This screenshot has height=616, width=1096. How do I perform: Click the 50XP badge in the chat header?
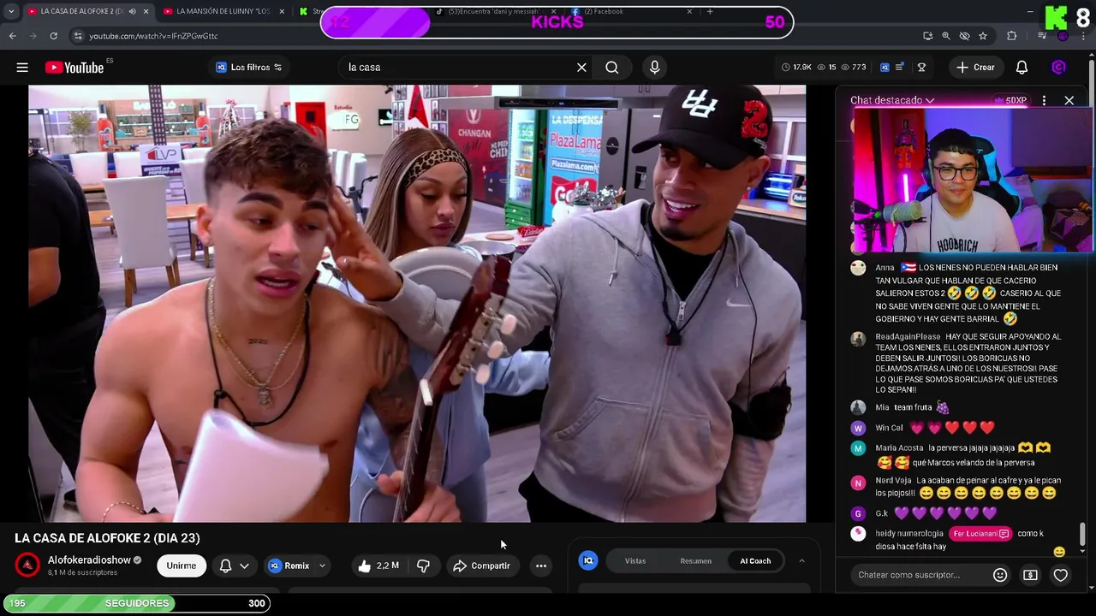coord(1010,100)
